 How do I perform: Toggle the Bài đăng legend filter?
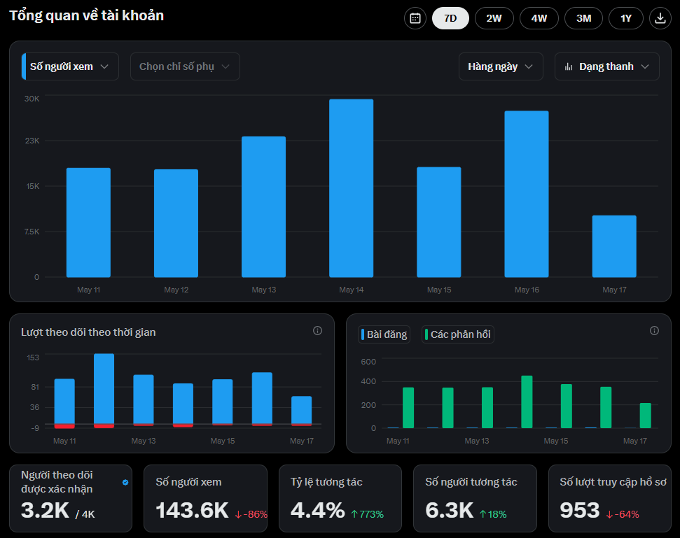(x=384, y=334)
